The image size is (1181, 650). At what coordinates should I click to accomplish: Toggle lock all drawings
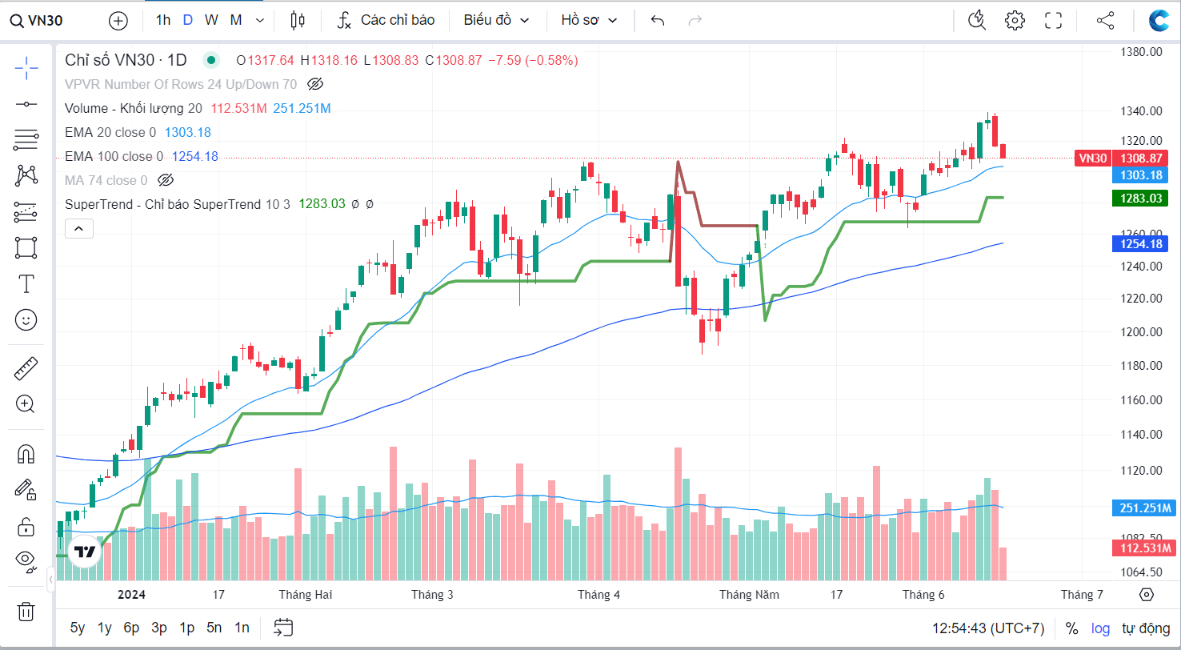[x=26, y=526]
